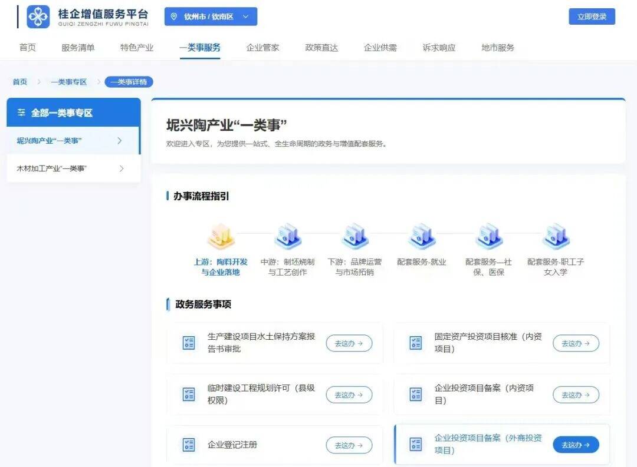Select 木材加工产业"一类事" in the sidebar
Image resolution: width=637 pixels, height=467 pixels.
point(73,168)
